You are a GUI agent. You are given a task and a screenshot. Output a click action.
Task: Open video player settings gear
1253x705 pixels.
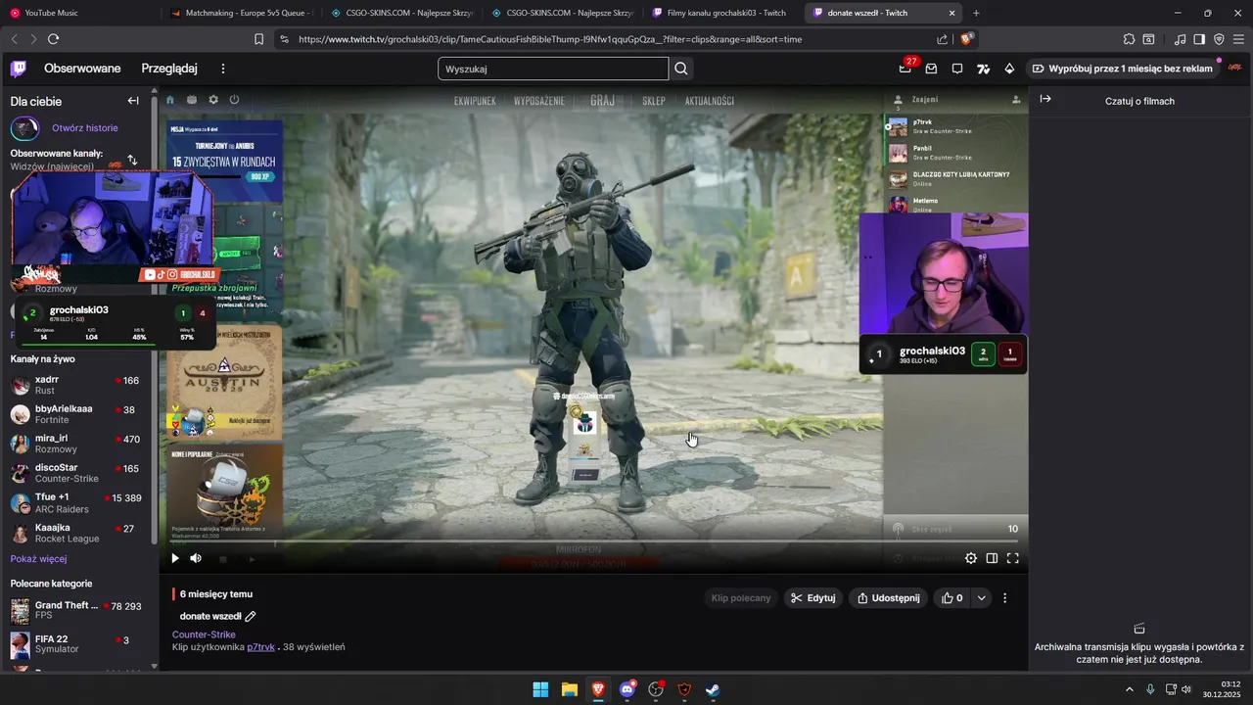971,558
